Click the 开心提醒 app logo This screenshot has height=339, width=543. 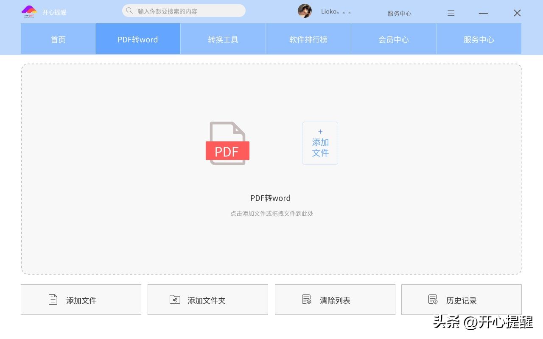tap(28, 11)
